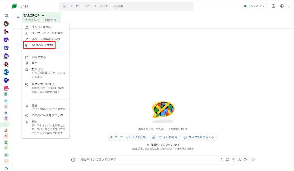Click ユーザーとアプリを追加 button in center
Viewport: 294px width, 171px height.
tap(128, 137)
